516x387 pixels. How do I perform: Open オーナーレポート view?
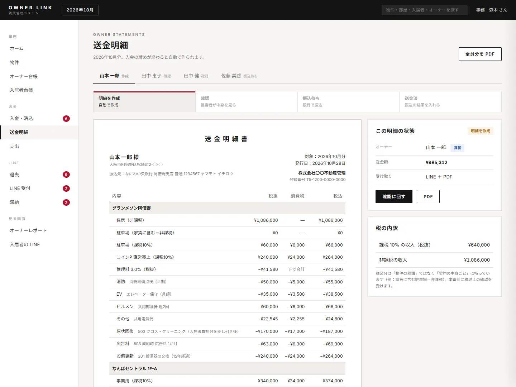pyautogui.click(x=39, y=230)
